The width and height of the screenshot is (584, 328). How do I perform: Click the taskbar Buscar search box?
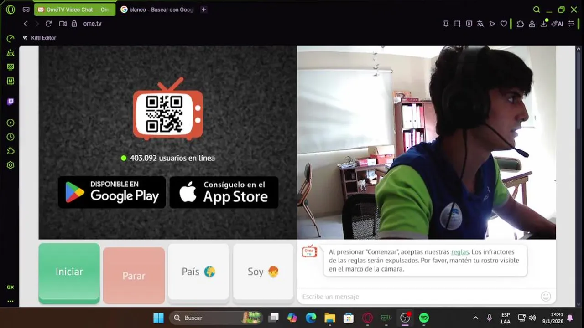pyautogui.click(x=217, y=318)
